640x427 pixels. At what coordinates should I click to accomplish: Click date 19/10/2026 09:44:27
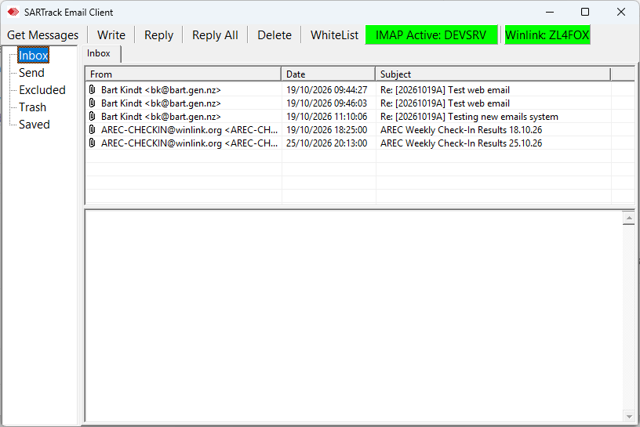coord(326,90)
